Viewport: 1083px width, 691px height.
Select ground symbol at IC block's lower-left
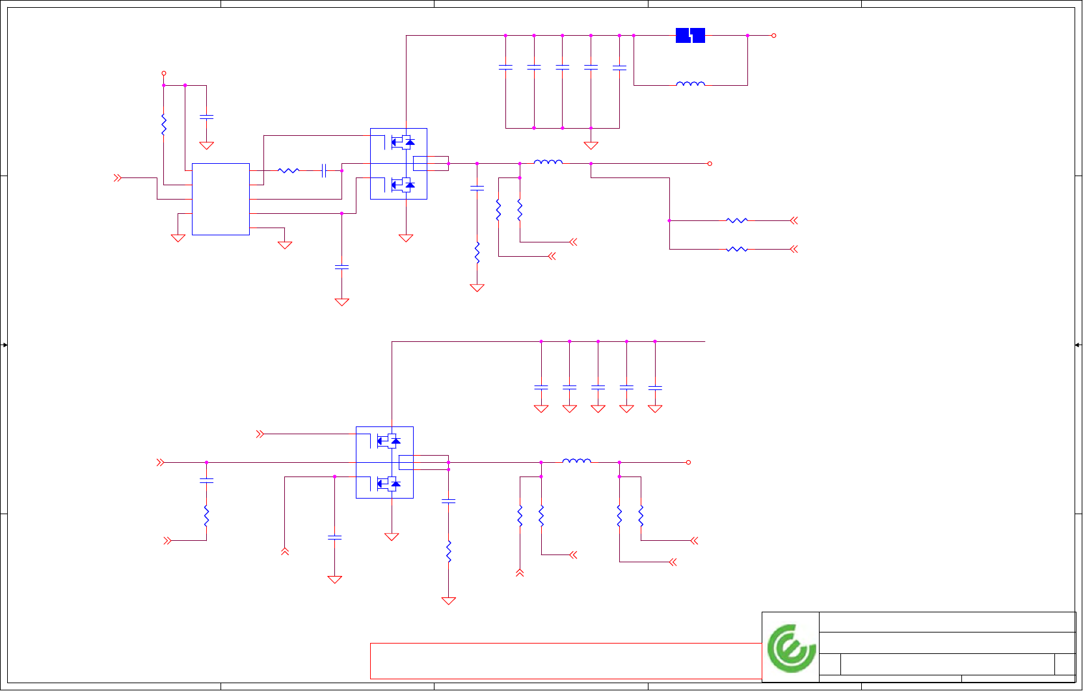click(178, 238)
